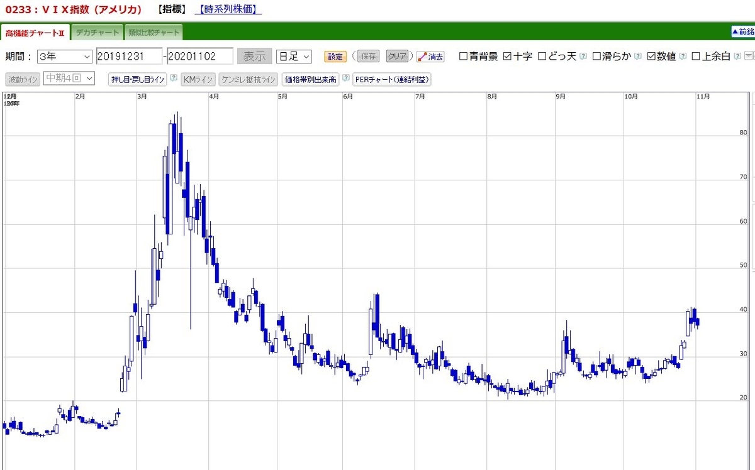The image size is (755, 470).
Task: Uncheck the 数値 values checkbox
Action: (x=651, y=57)
